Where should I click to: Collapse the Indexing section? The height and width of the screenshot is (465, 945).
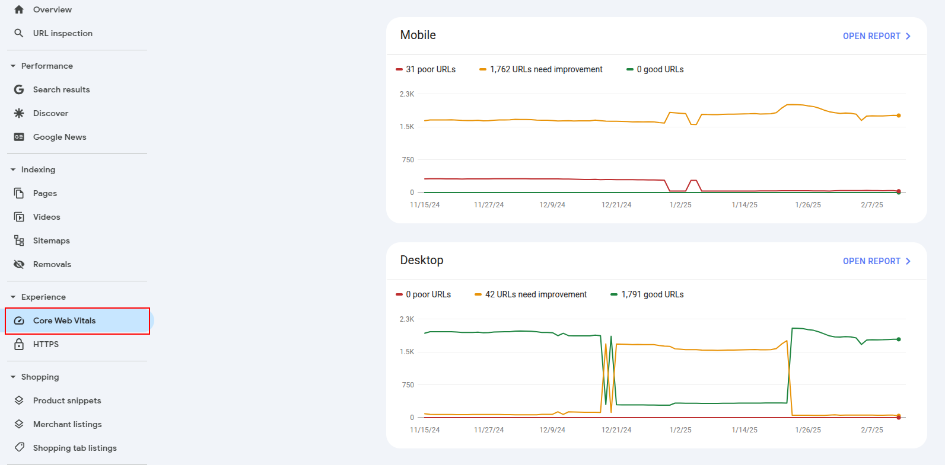(x=13, y=169)
